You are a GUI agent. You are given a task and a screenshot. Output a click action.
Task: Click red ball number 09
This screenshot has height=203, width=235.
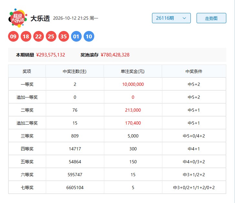click(x=13, y=36)
